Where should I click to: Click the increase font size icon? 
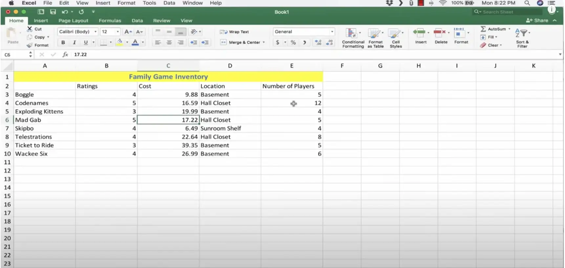click(x=128, y=32)
